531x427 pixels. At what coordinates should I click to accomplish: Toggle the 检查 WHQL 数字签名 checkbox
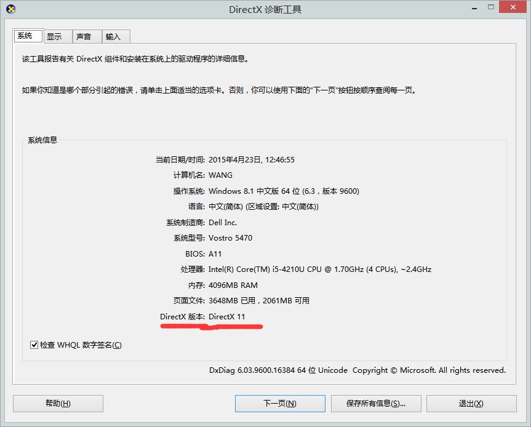click(34, 344)
